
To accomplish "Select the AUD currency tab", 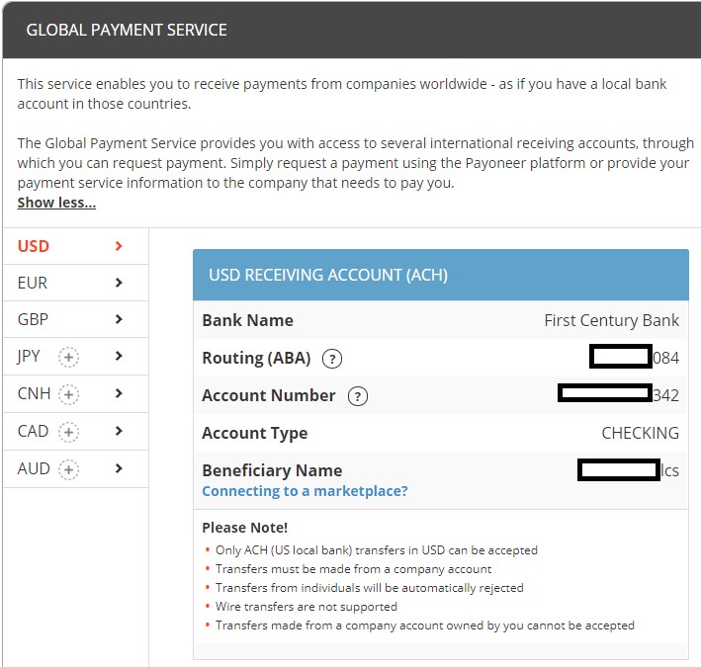I will pos(75,469).
